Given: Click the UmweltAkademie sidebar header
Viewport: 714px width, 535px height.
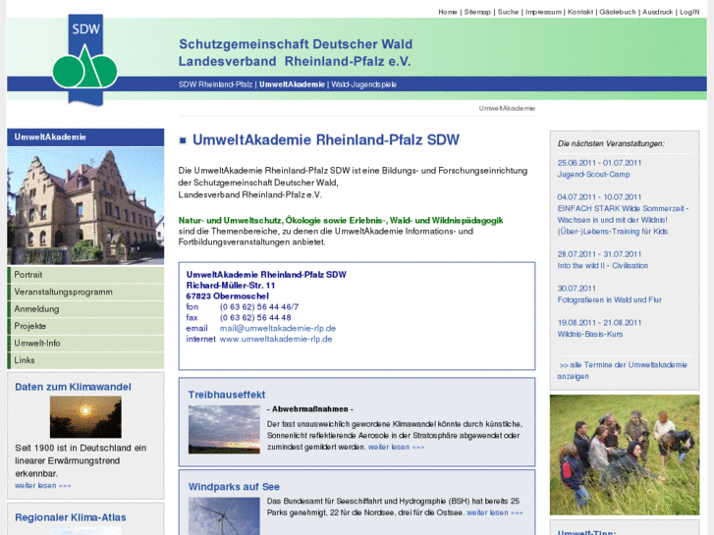Looking at the screenshot, I should pyautogui.click(x=85, y=137).
